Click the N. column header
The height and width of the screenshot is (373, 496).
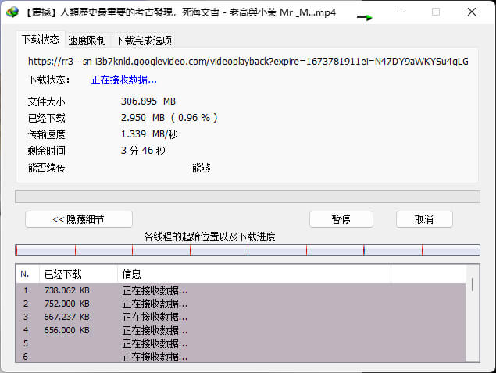tap(27, 274)
